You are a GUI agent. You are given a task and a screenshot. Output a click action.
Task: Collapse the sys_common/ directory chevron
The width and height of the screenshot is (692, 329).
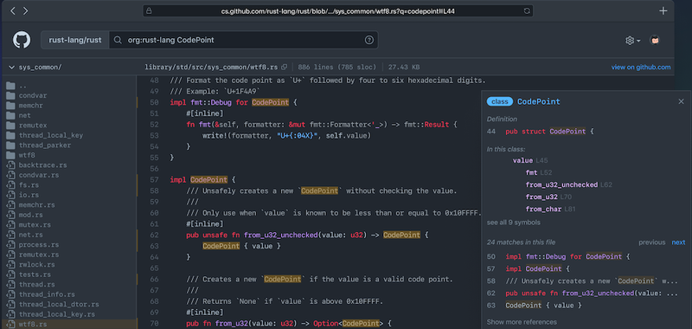(11, 68)
